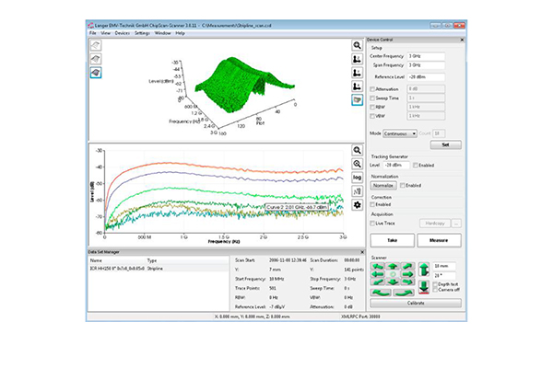553x368 pixels.
Task: Select the Stripline dataset row
Action: pos(158,269)
